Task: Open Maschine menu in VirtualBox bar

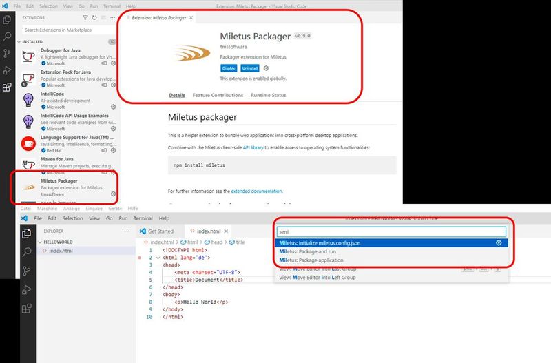Action: [47, 209]
